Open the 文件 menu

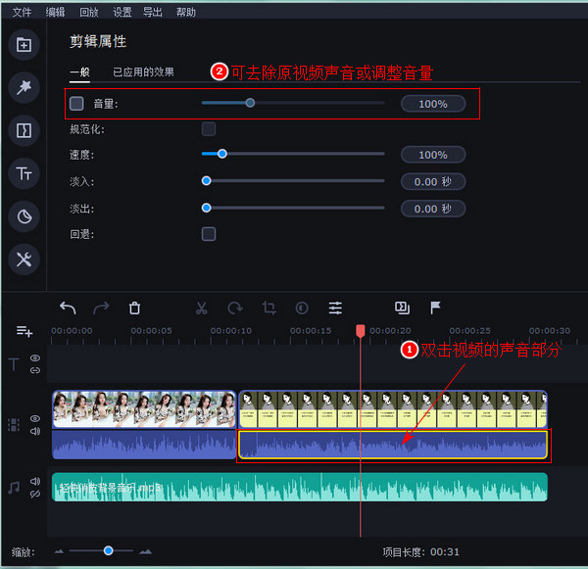(x=23, y=13)
